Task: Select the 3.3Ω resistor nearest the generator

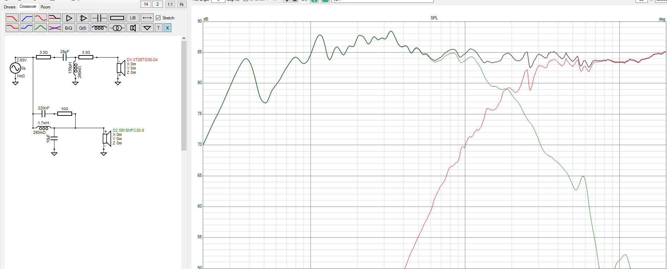Action: pos(43,57)
